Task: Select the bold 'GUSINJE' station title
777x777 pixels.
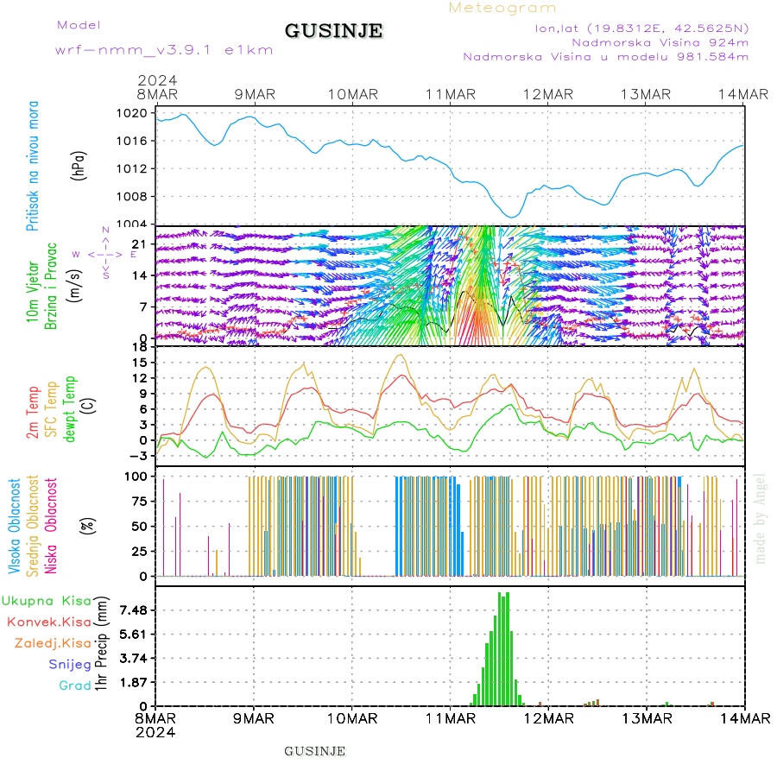Action: coord(333,31)
